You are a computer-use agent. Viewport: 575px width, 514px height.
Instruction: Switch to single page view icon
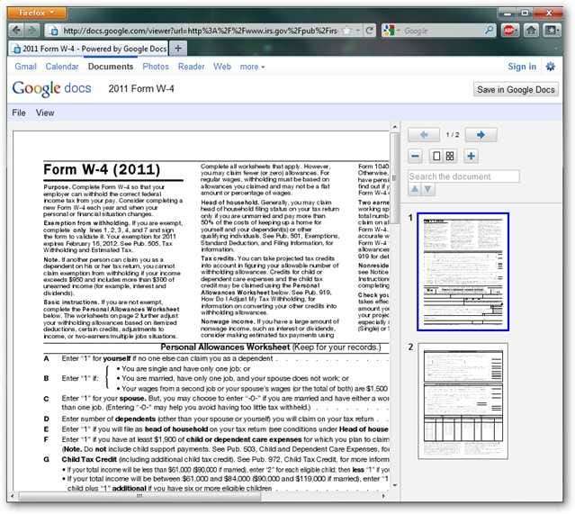click(x=436, y=156)
